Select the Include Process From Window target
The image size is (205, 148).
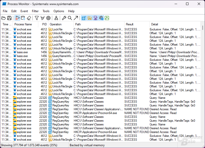click(48, 18)
